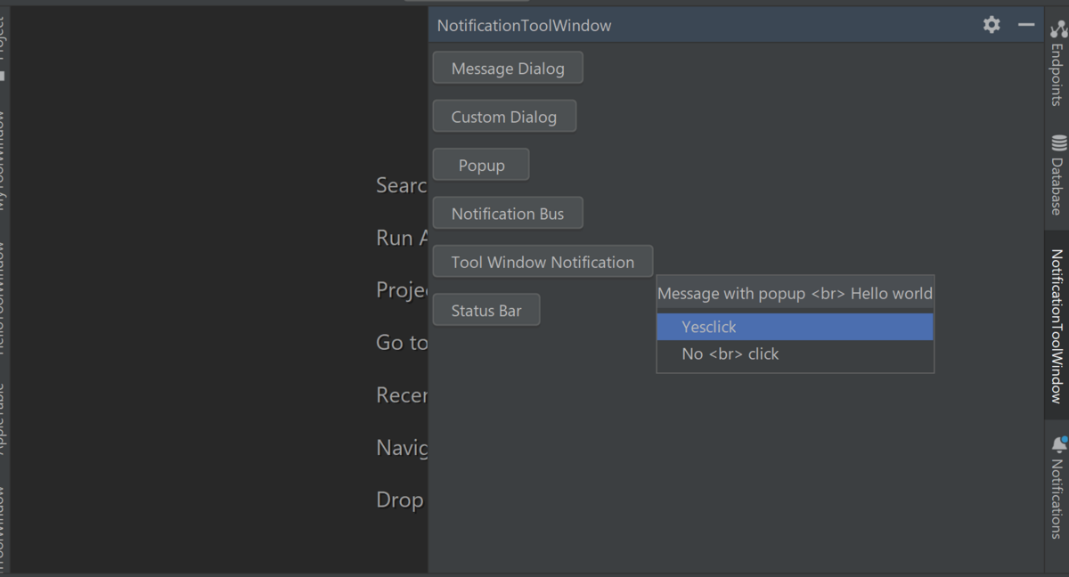1069x577 pixels.
Task: Click the NotificationToolWindow header title
Action: pyautogui.click(x=524, y=26)
